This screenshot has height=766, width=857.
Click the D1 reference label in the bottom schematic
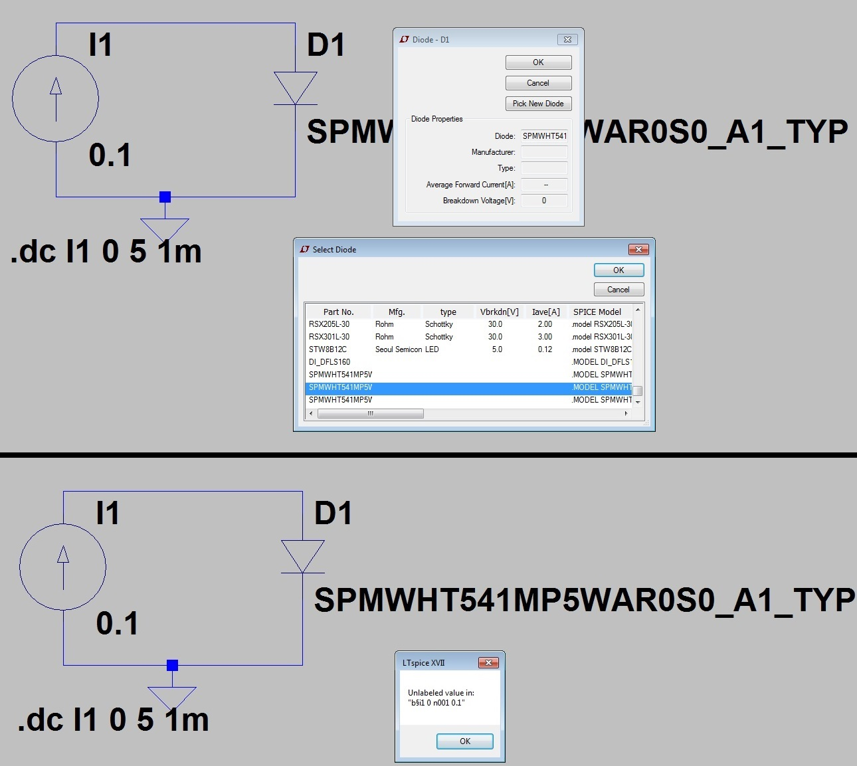click(x=333, y=513)
